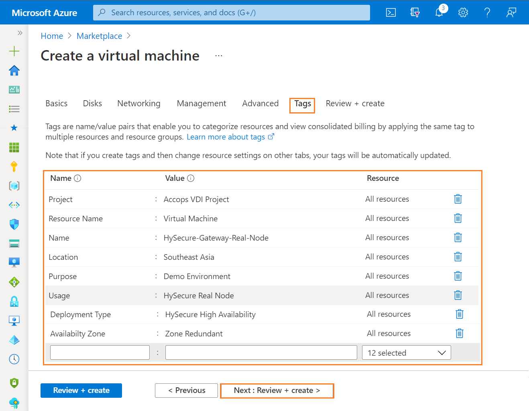Viewport: 529px width, 411px height.
Task: Switch to the Disks tab
Action: click(92, 103)
